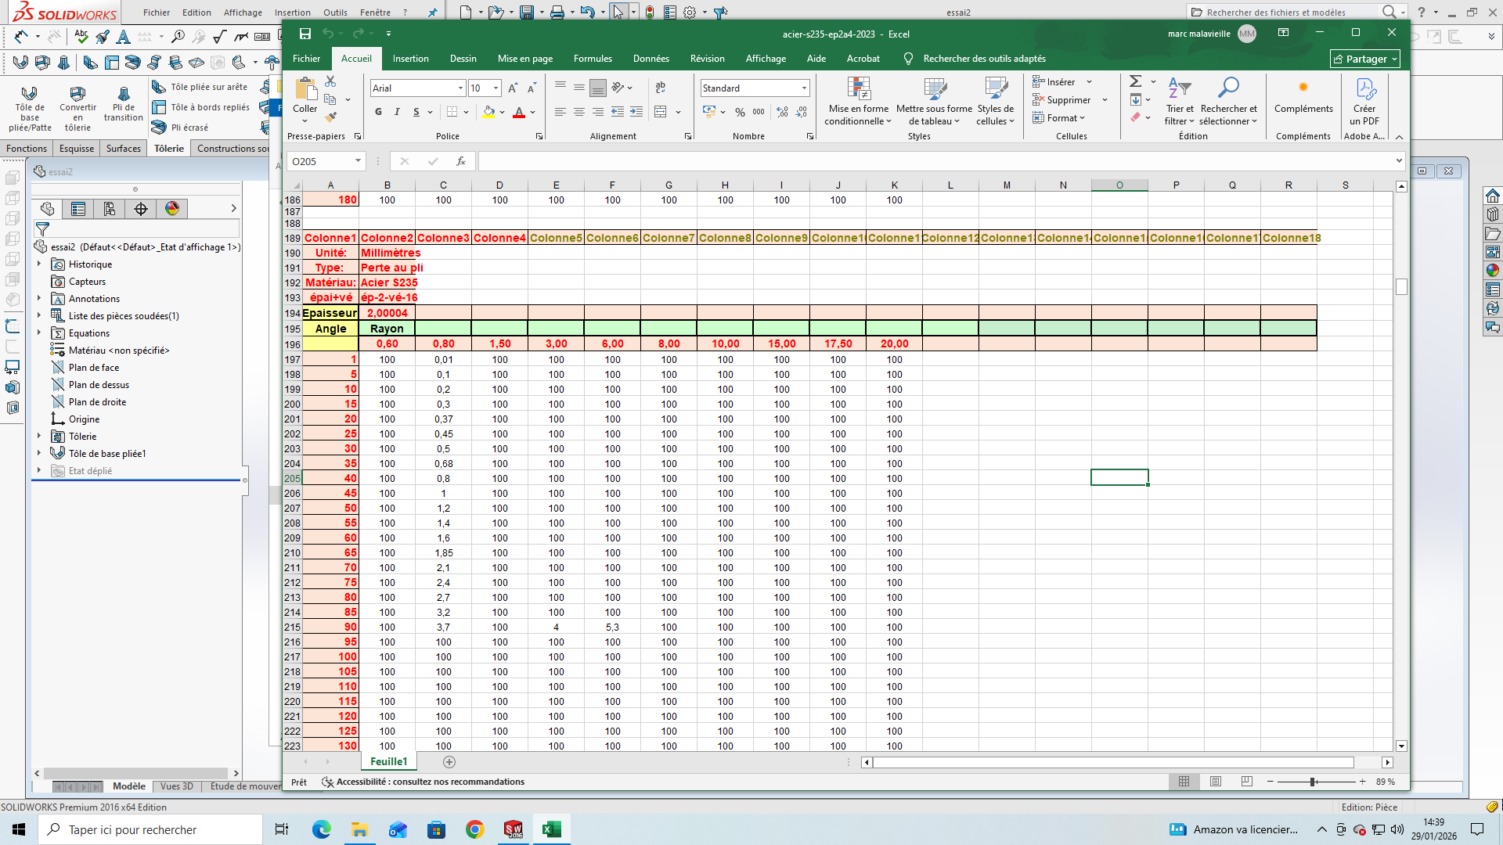Open the Arial font name dropdown

pyautogui.click(x=460, y=88)
